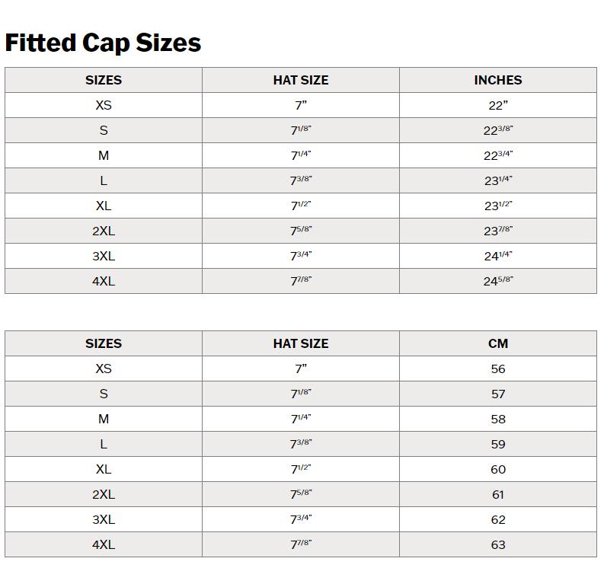Viewport: 604px width, 568px height.
Task: Select the 56 cm value
Action: [498, 369]
